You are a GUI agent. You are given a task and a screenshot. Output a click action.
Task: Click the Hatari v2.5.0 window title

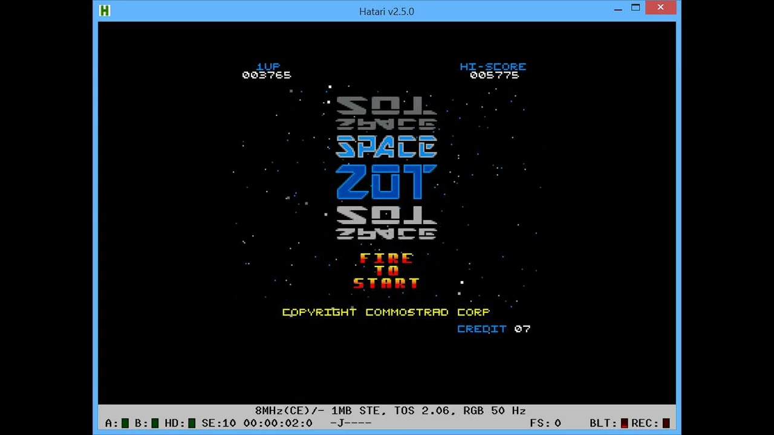tap(386, 11)
